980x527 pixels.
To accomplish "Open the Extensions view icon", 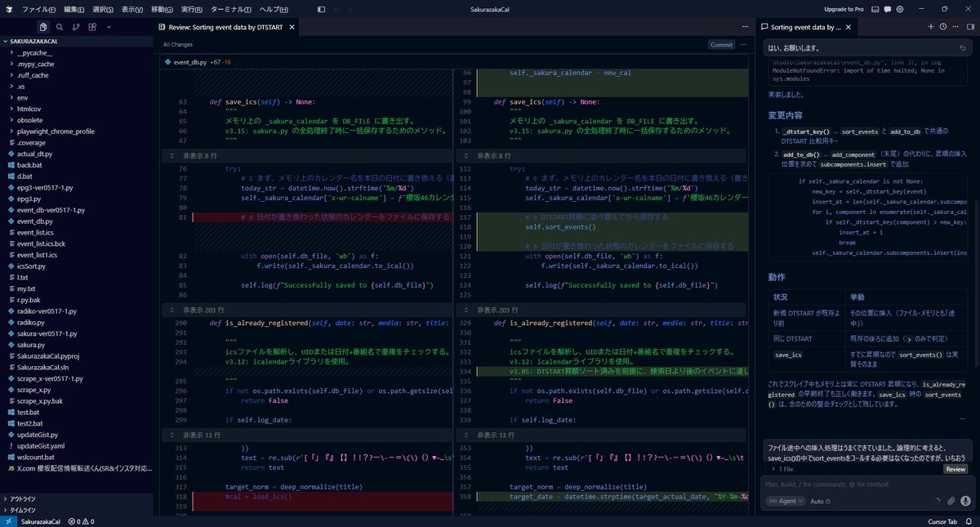I will 92,27.
